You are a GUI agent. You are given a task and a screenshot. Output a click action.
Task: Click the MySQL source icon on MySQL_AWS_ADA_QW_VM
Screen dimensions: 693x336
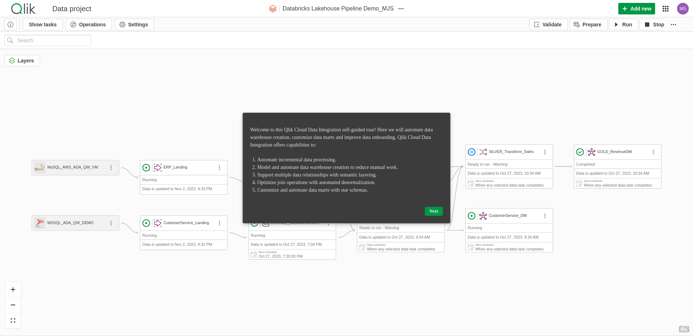(39, 167)
